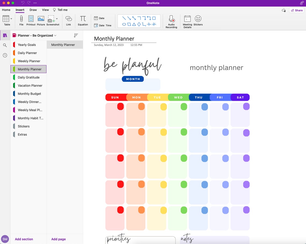The height and width of the screenshot is (244, 306).
Task: Open the Table dropdown
Action: (11, 18)
